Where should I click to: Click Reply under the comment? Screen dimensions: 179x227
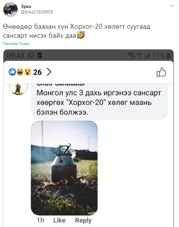click(x=83, y=221)
